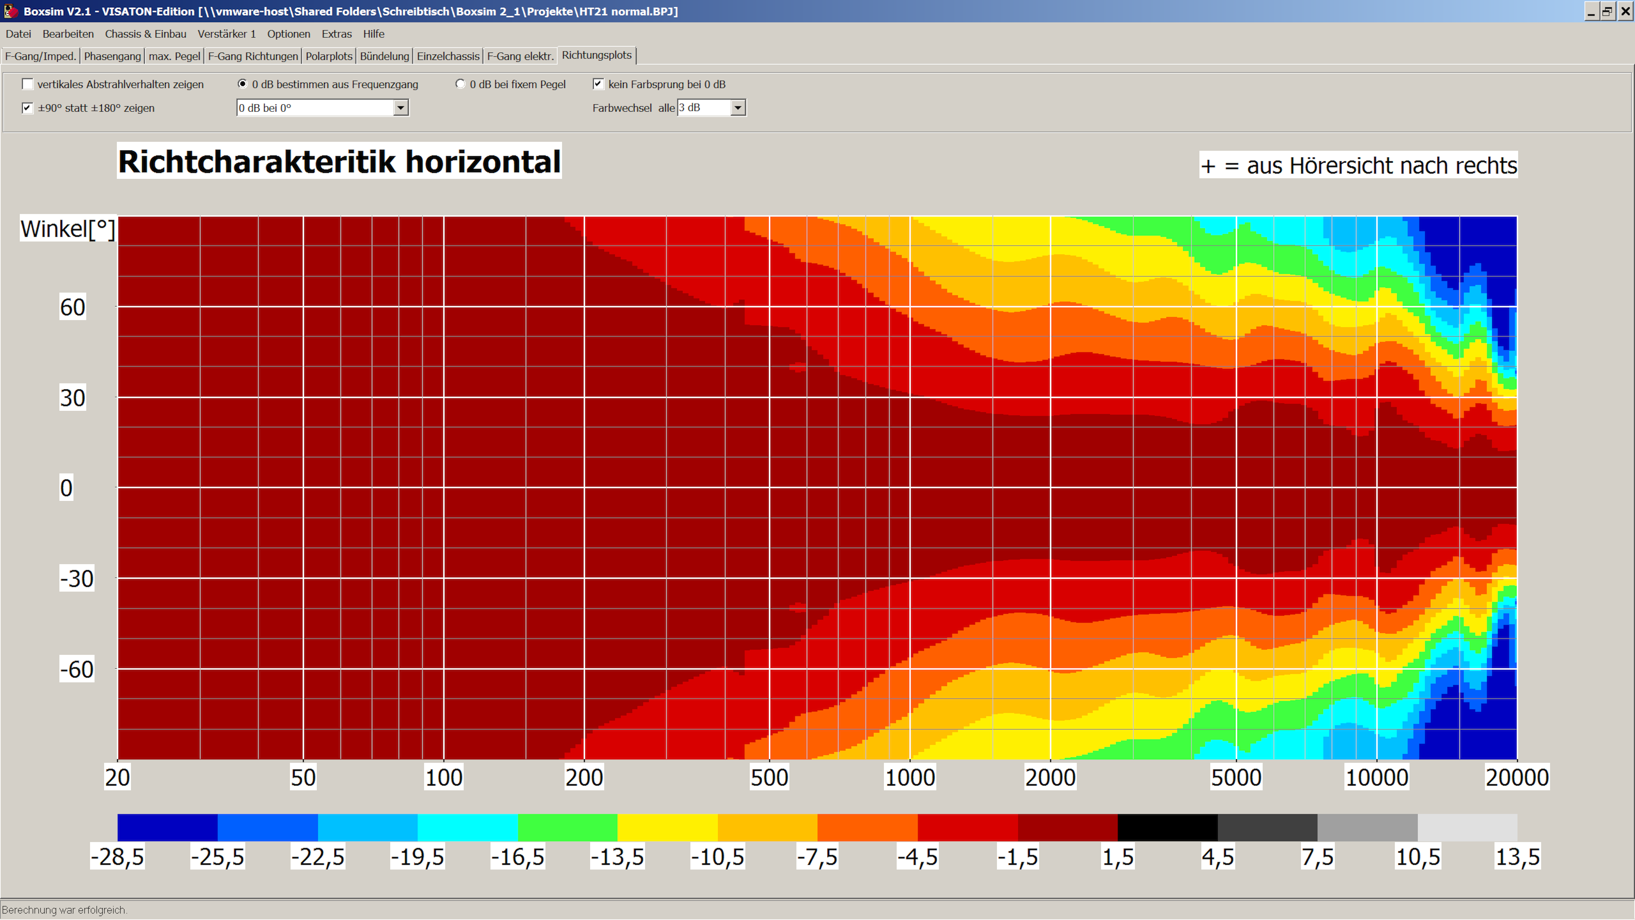Screen dimensions: 1635x920
Task: Open the Hilfe menu
Action: pos(374,34)
